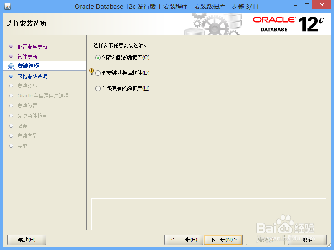Click the 概要 step label
This screenshot has width=334, height=250.
click(x=23, y=126)
